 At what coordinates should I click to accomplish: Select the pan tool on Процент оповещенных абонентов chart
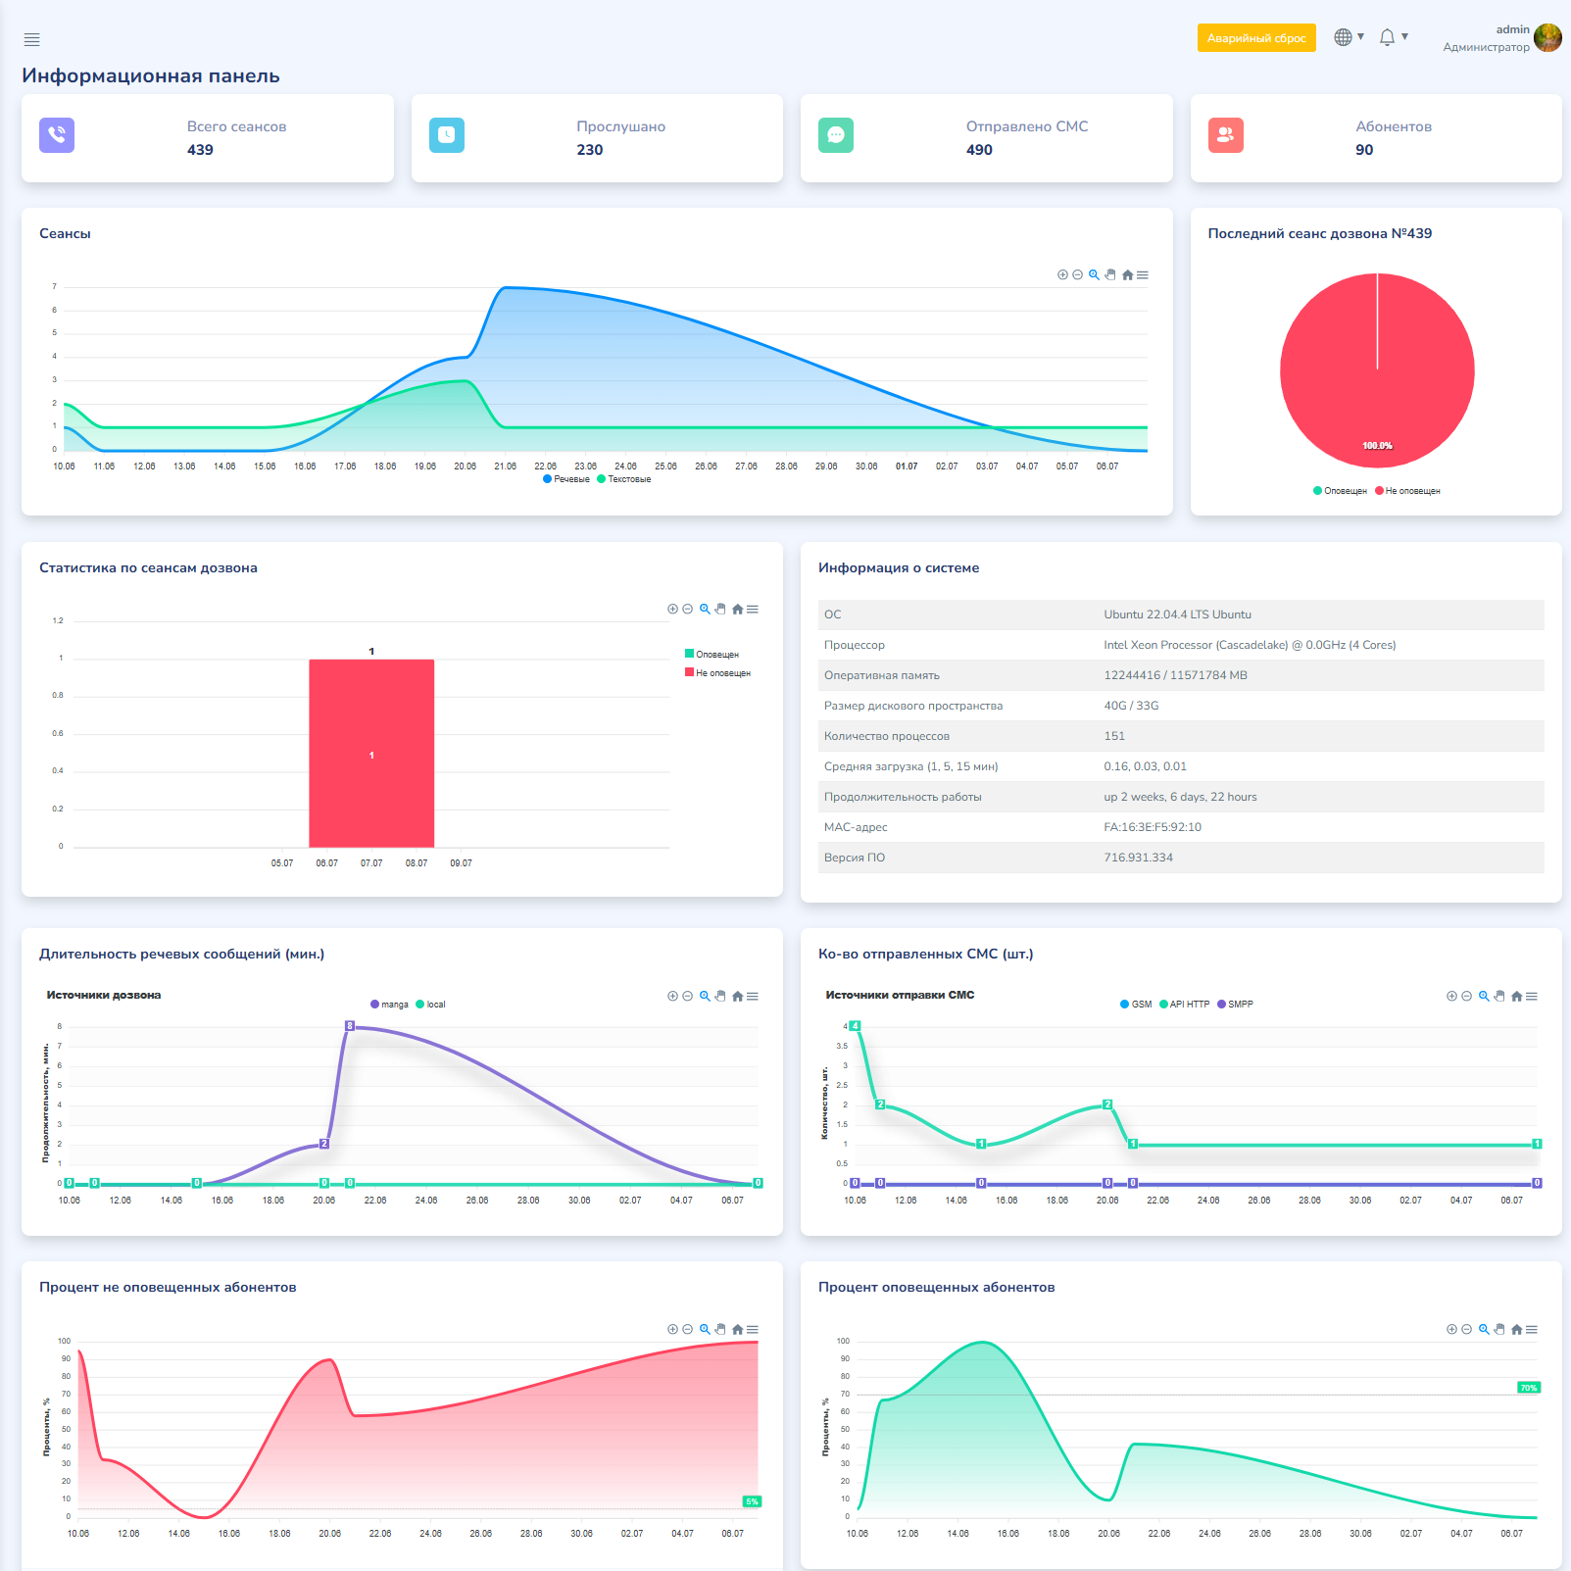[x=1499, y=1330]
